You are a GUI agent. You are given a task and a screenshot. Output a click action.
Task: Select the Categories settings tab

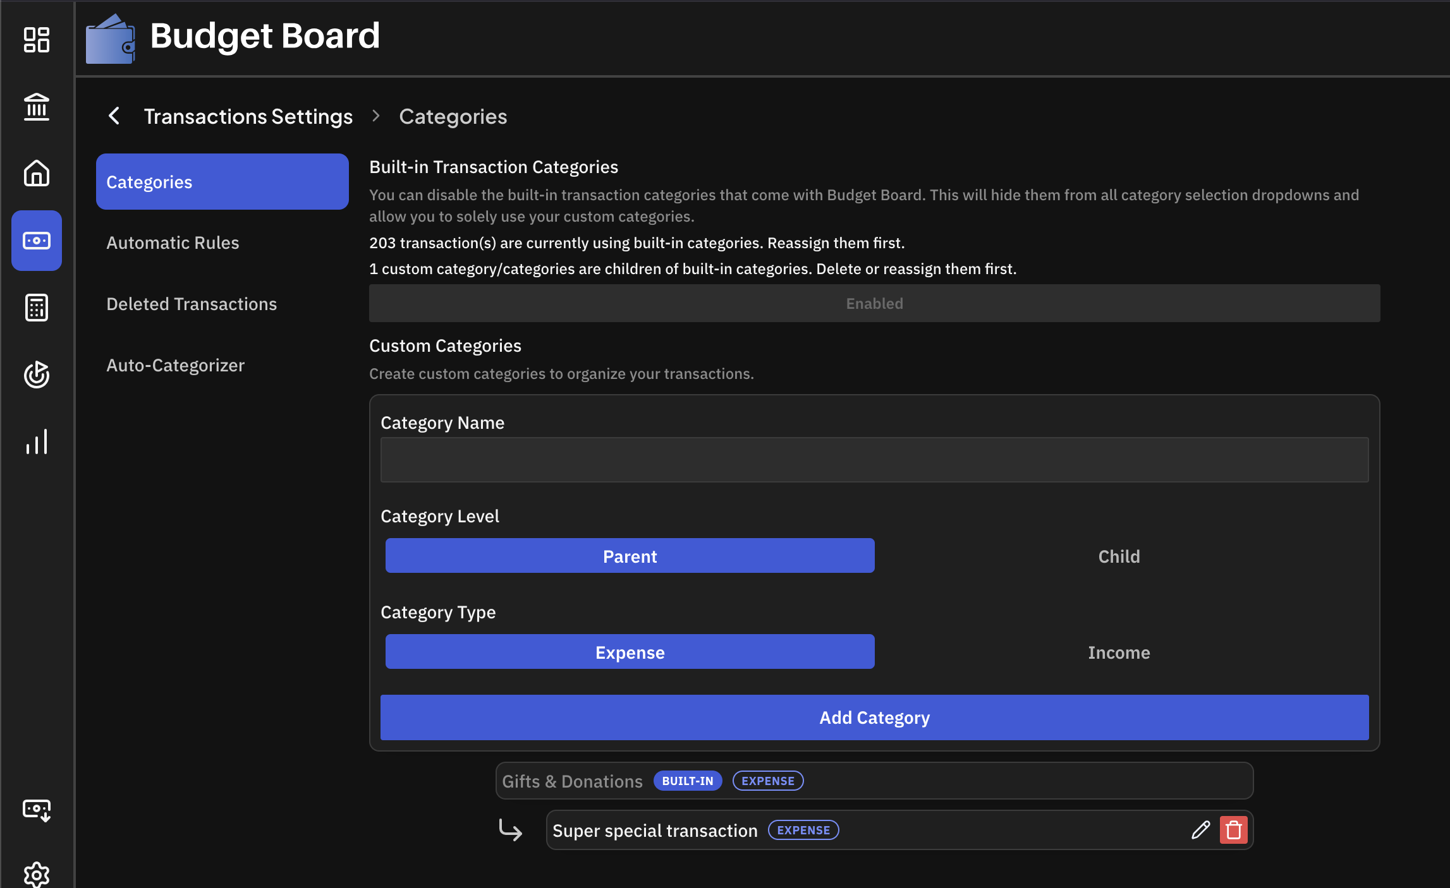(x=222, y=182)
